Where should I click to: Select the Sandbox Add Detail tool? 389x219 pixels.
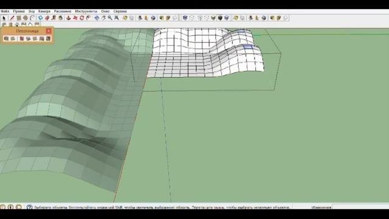[42, 38]
